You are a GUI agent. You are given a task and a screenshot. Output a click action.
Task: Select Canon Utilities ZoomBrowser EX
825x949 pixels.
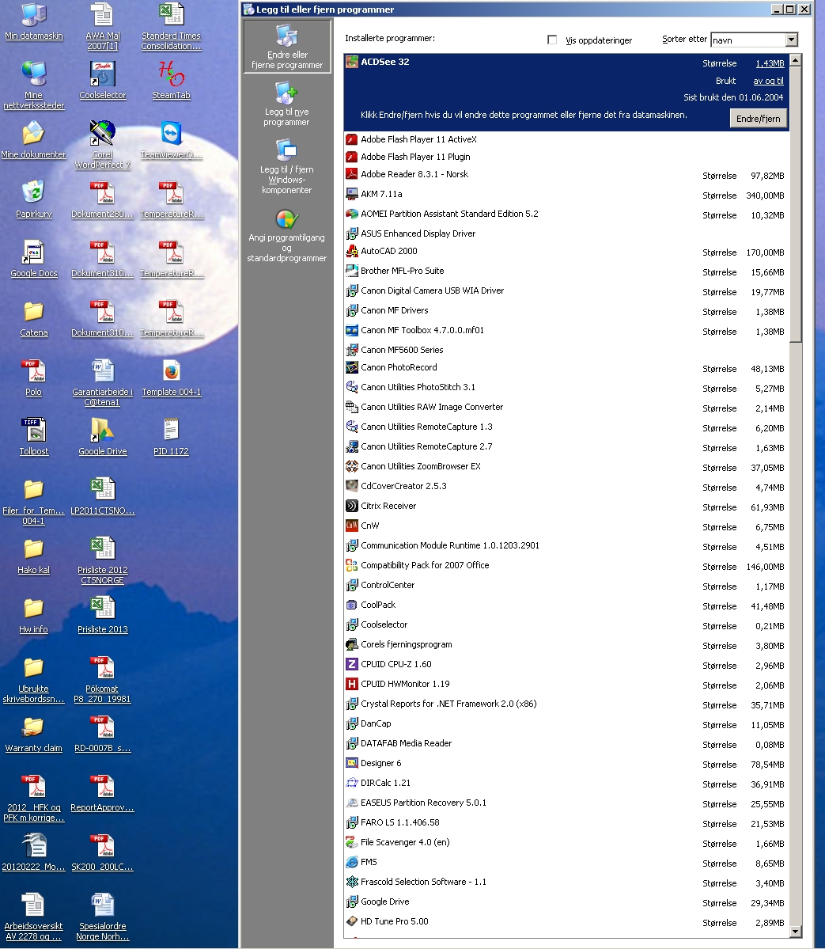(566, 467)
